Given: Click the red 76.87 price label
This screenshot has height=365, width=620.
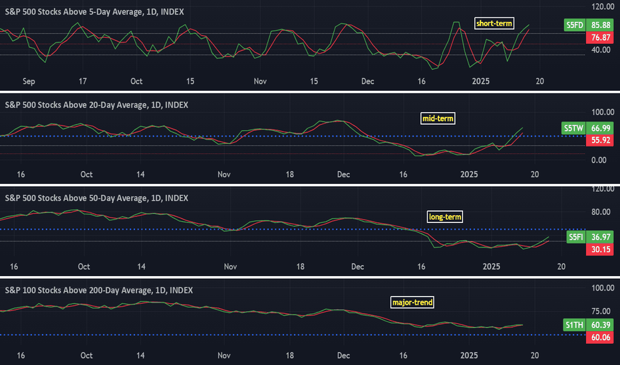Looking at the screenshot, I should coord(600,38).
